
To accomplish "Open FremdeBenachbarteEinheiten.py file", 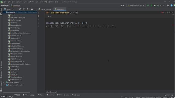I will pyautogui.click(x=21, y=33).
